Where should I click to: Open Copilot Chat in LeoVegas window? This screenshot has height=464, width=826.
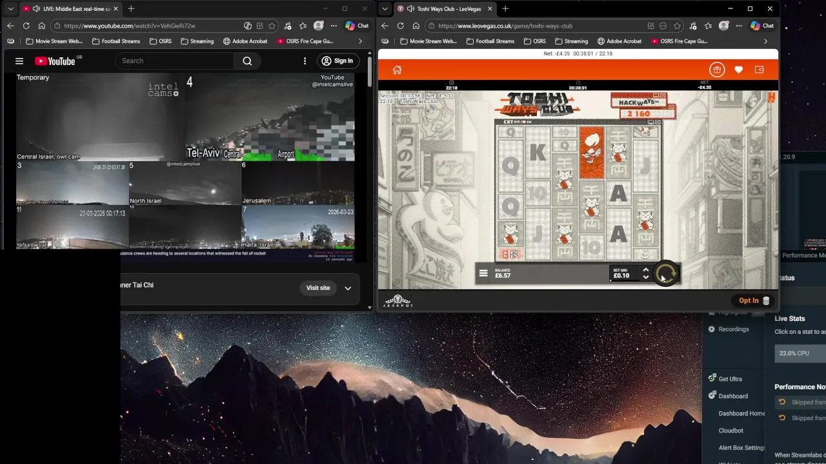(762, 26)
